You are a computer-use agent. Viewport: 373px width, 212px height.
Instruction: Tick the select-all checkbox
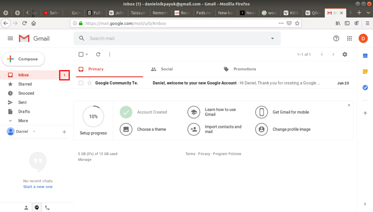[x=81, y=54]
